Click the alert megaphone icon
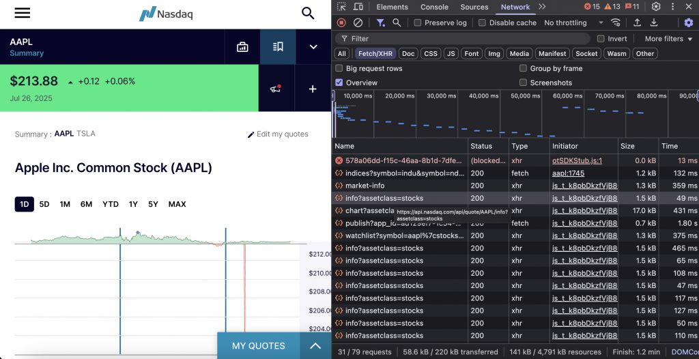The width and height of the screenshot is (699, 359). click(x=276, y=89)
